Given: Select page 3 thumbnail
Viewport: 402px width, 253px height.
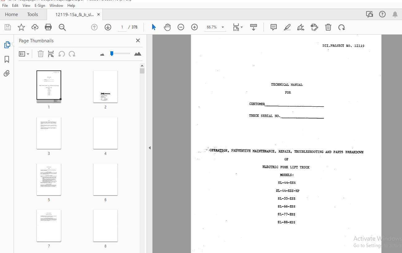Looking at the screenshot, I should [x=49, y=133].
